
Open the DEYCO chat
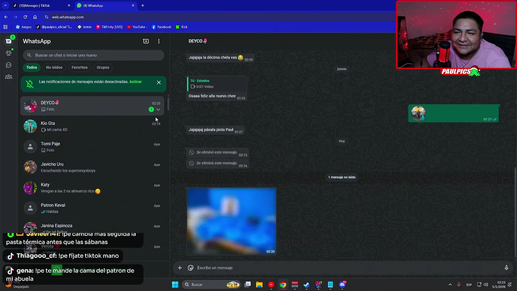(x=93, y=106)
